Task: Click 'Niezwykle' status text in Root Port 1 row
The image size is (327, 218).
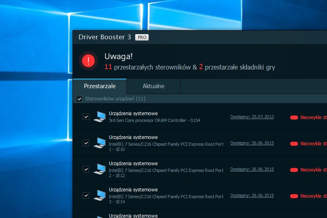Action: click(311, 144)
